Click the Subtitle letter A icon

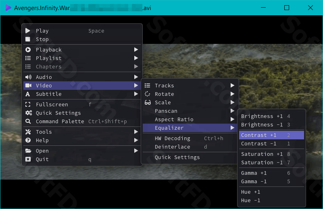(27, 94)
